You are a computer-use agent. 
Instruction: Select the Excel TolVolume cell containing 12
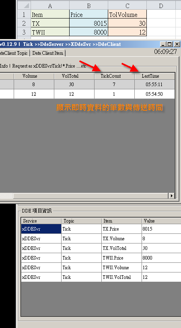tap(127, 32)
